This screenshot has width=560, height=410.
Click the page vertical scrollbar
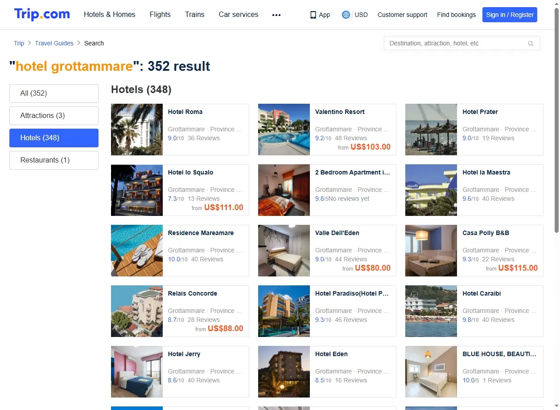[556, 119]
